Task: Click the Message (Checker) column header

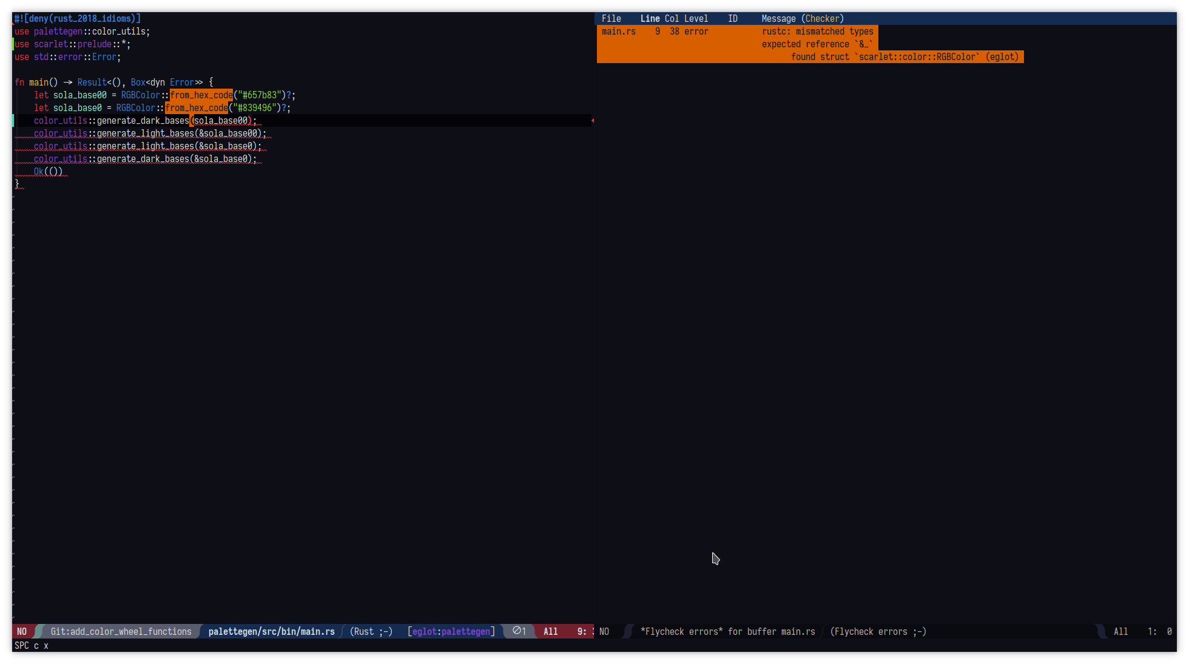Action: [x=803, y=19]
